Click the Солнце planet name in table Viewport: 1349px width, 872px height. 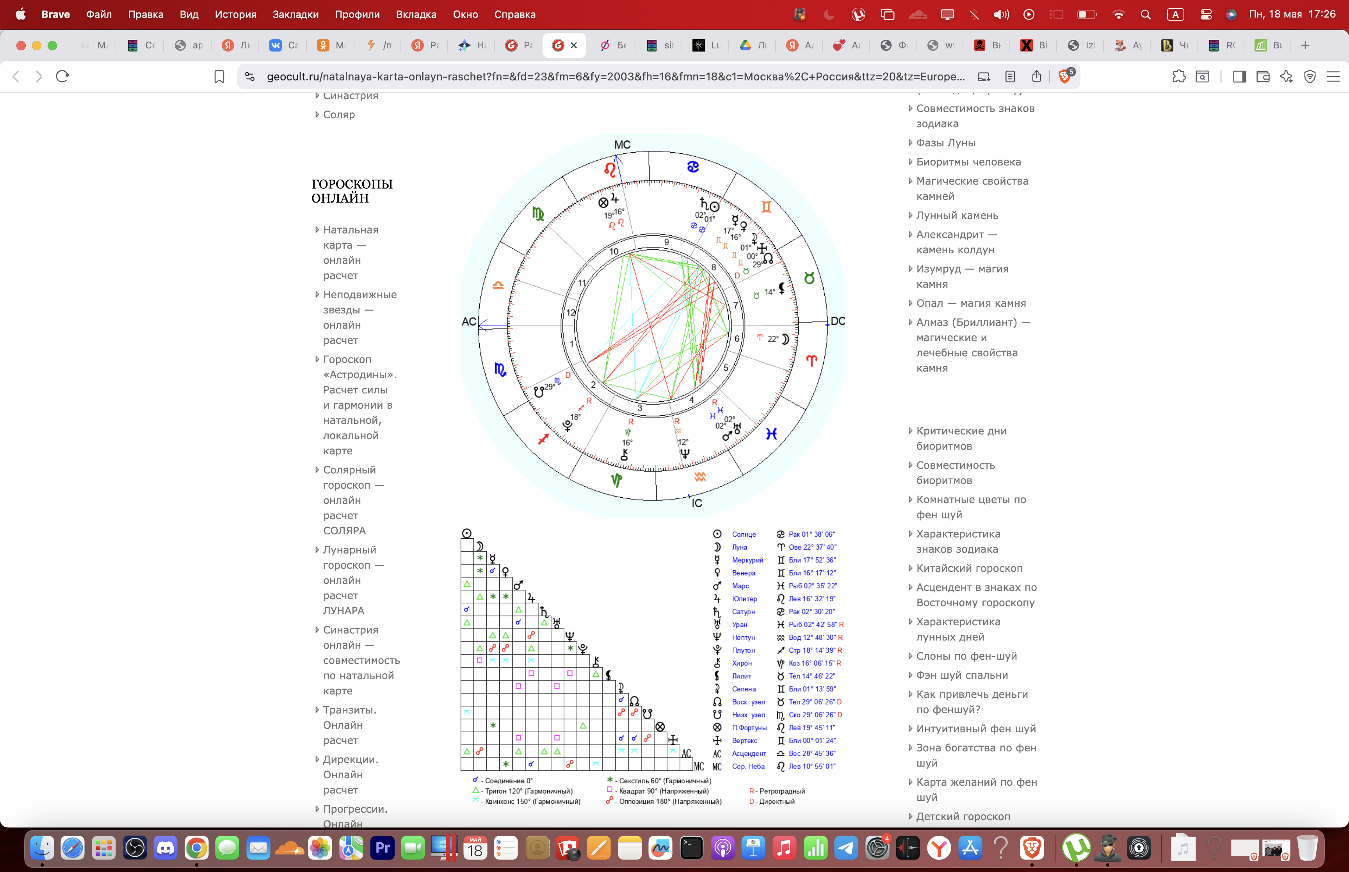point(743,534)
